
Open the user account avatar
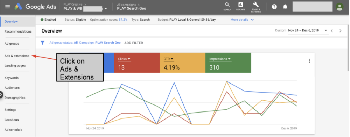pyautogui.click(x=339, y=7)
